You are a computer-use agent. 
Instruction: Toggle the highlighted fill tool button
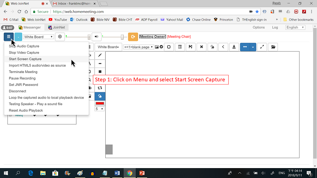pyautogui.click(x=100, y=96)
